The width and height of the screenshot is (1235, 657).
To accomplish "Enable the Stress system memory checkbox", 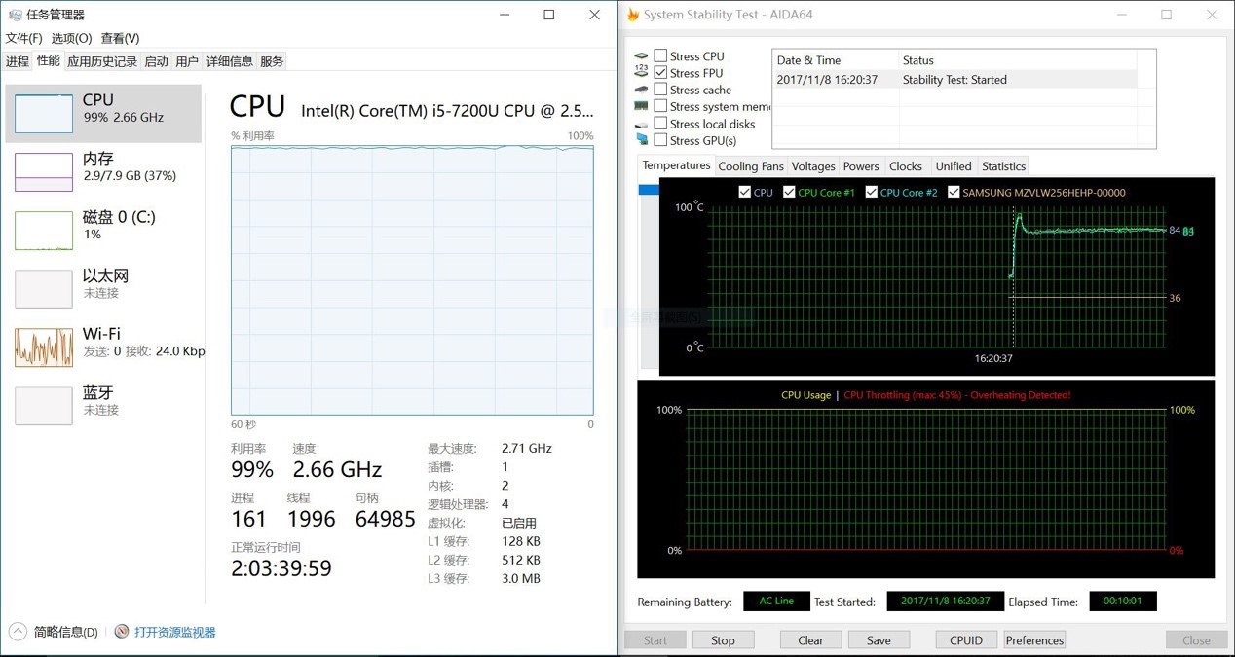I will tap(660, 106).
